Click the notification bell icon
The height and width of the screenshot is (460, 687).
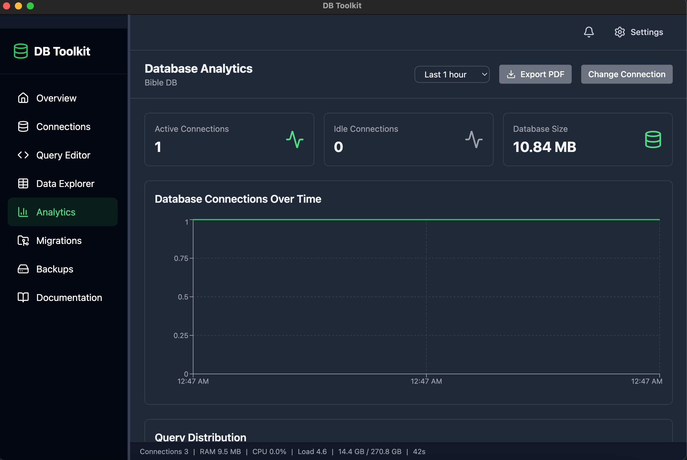[589, 32]
